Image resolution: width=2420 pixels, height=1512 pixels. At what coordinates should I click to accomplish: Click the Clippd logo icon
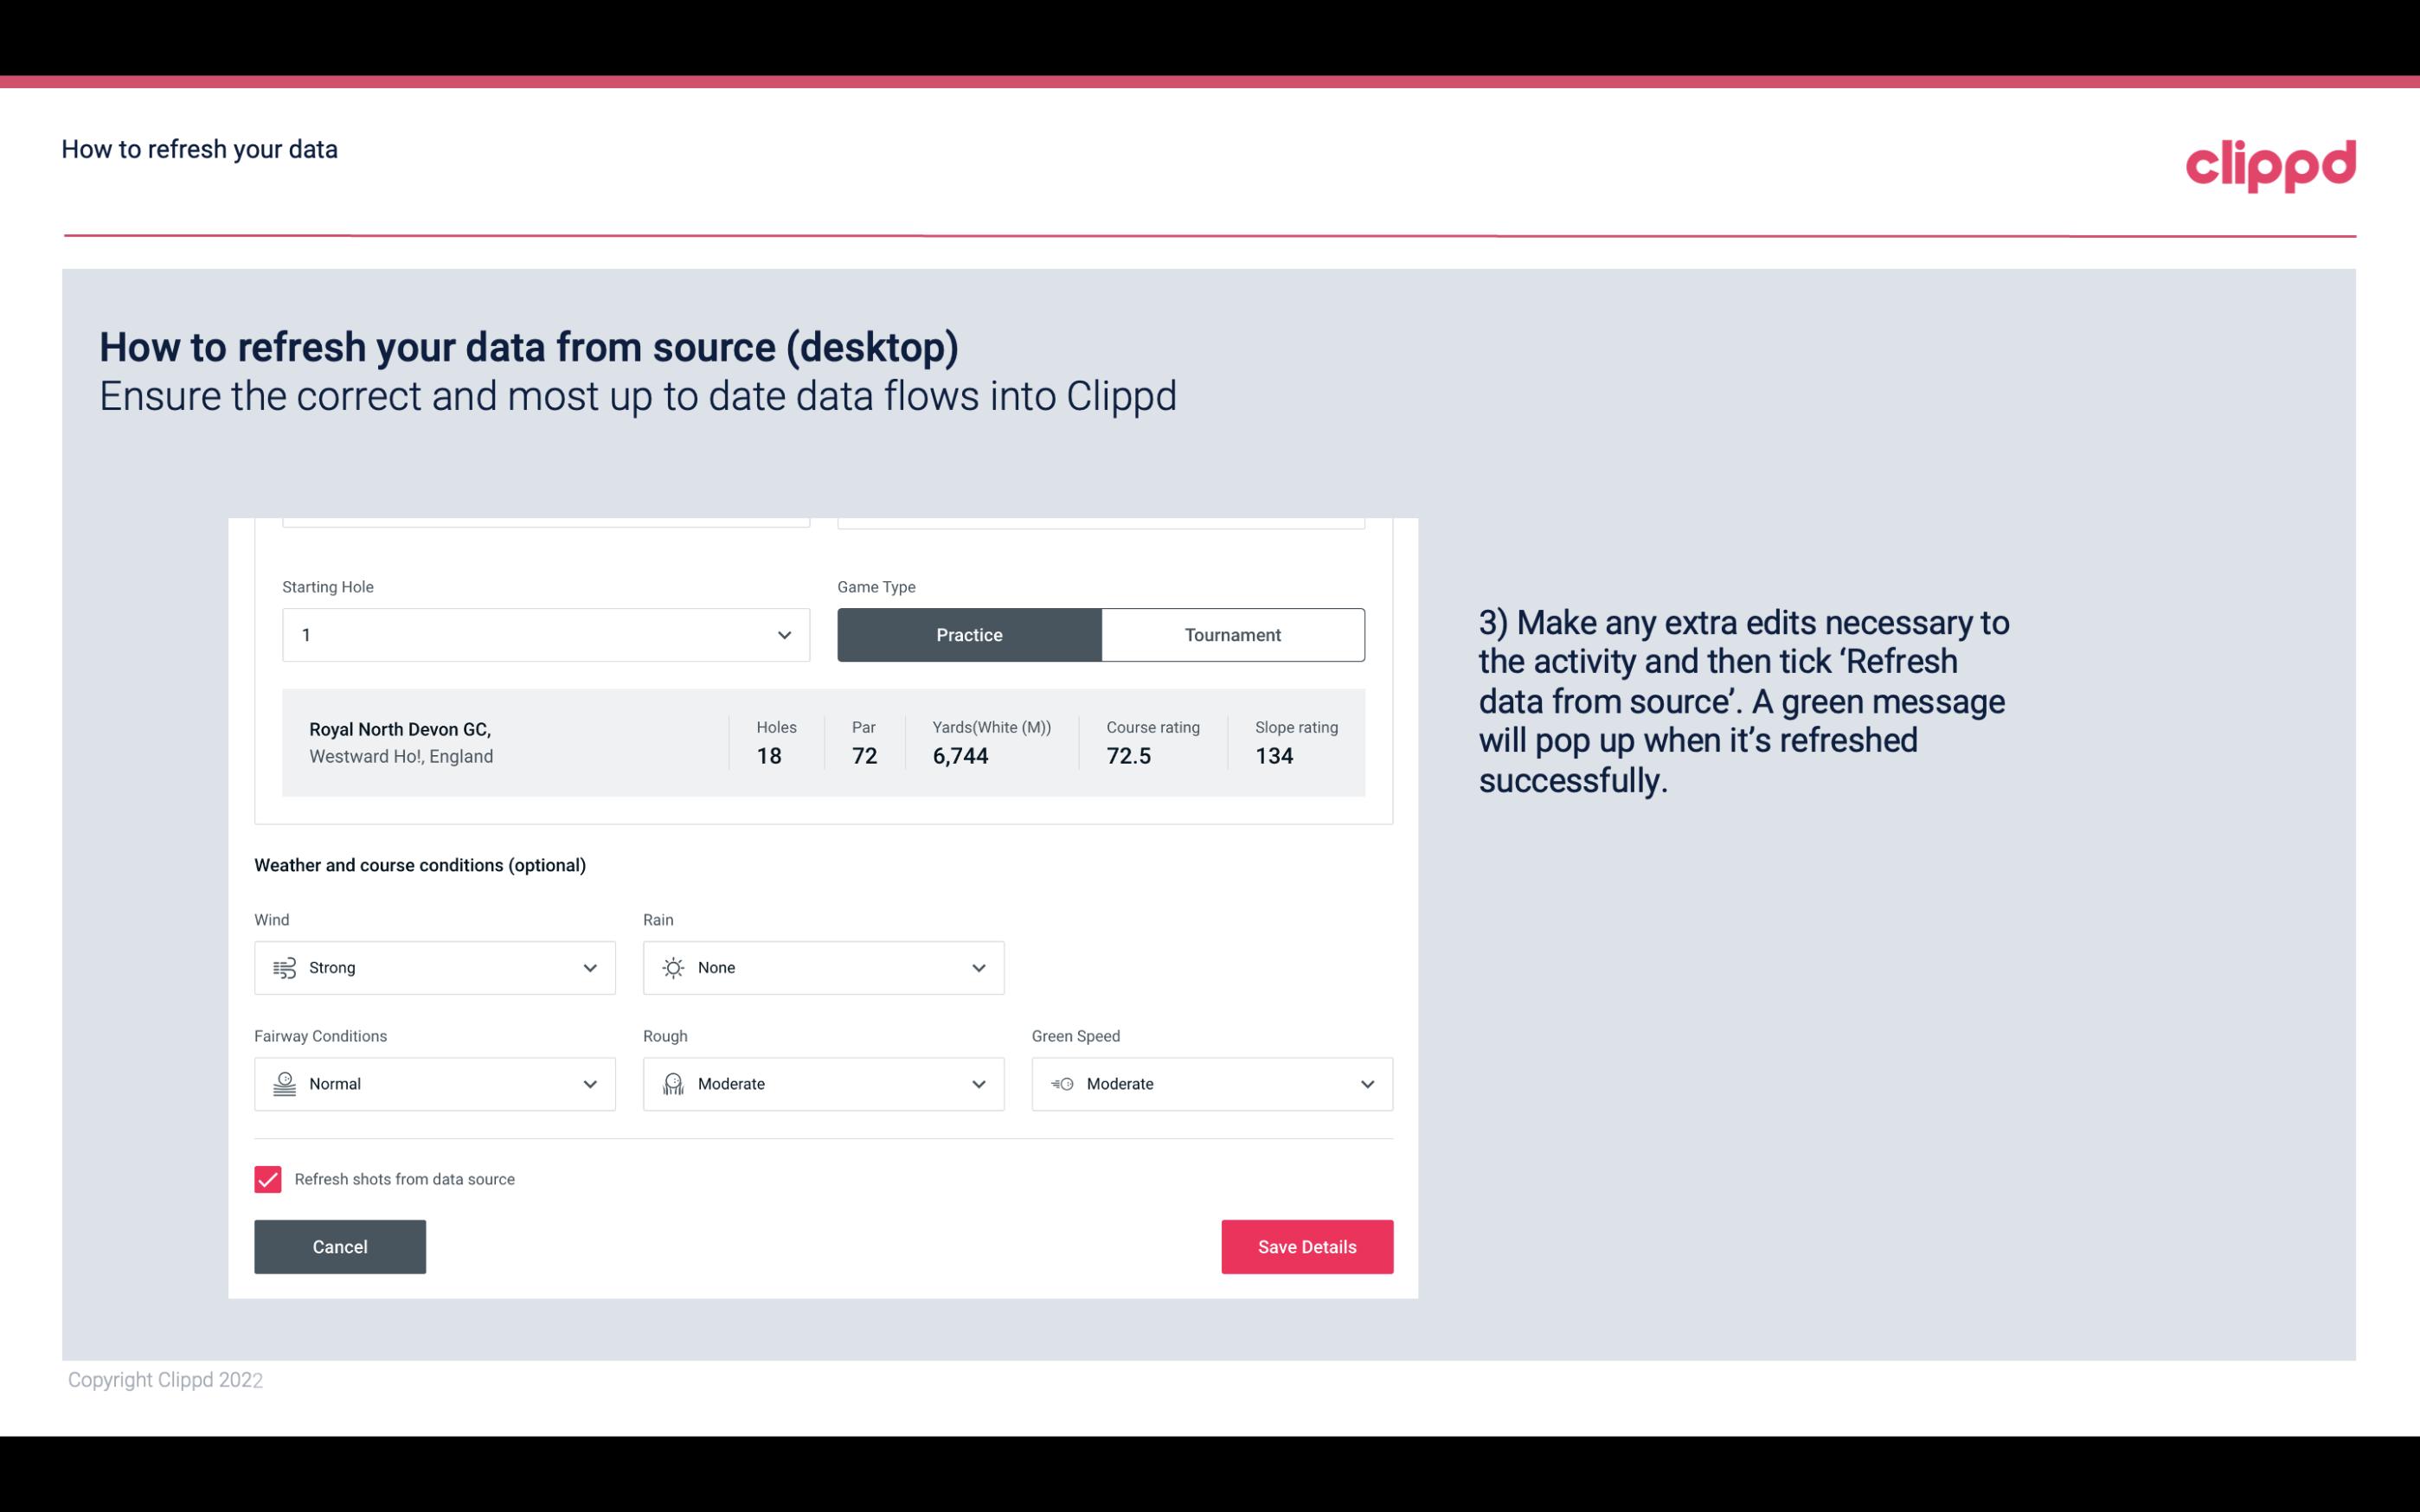pyautogui.click(x=2270, y=163)
